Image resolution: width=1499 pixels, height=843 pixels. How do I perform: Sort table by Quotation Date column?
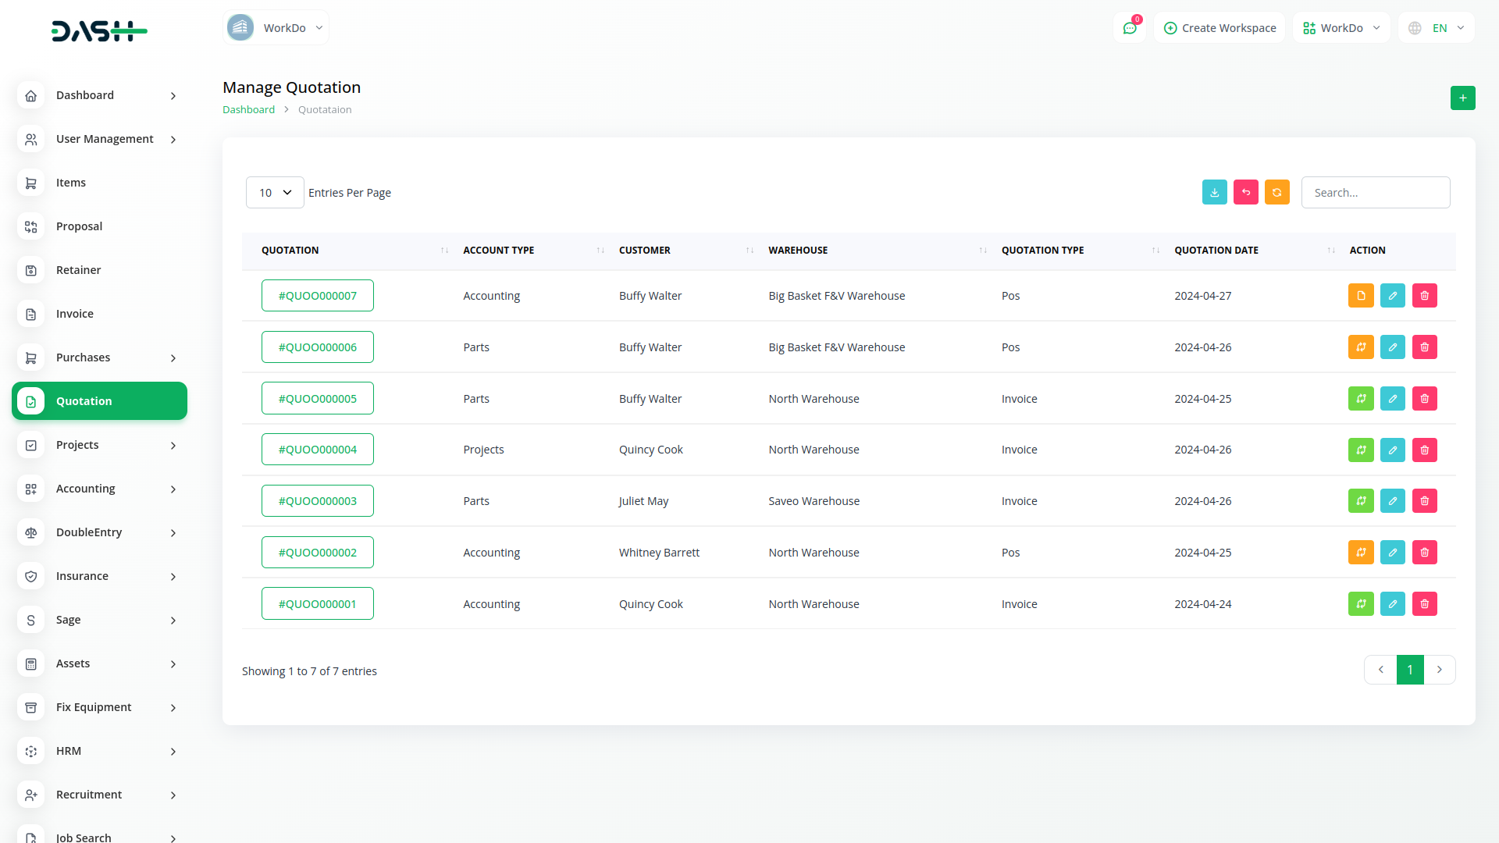coord(1216,251)
